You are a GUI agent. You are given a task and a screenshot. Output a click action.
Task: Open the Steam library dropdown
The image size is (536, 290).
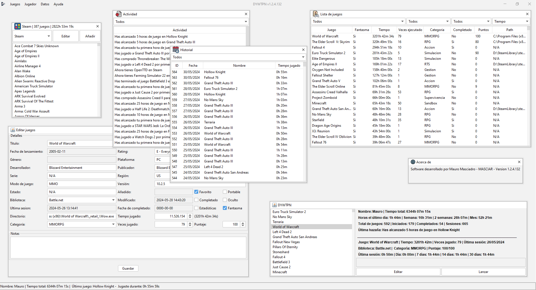(32, 36)
